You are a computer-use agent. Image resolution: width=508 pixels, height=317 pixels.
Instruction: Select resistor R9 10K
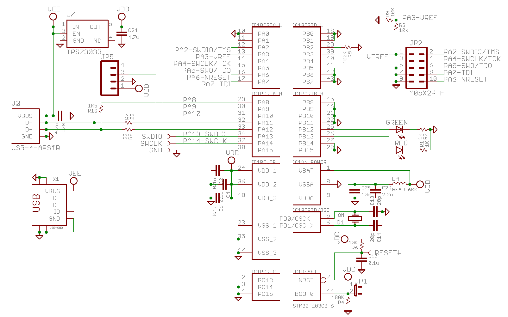(x=389, y=20)
